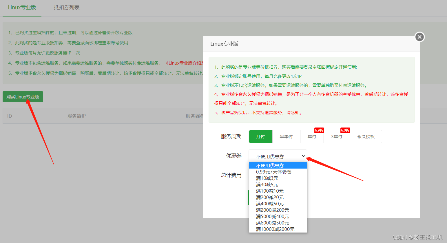Click the 总计费用 label
447x243 pixels.
tap(231, 175)
